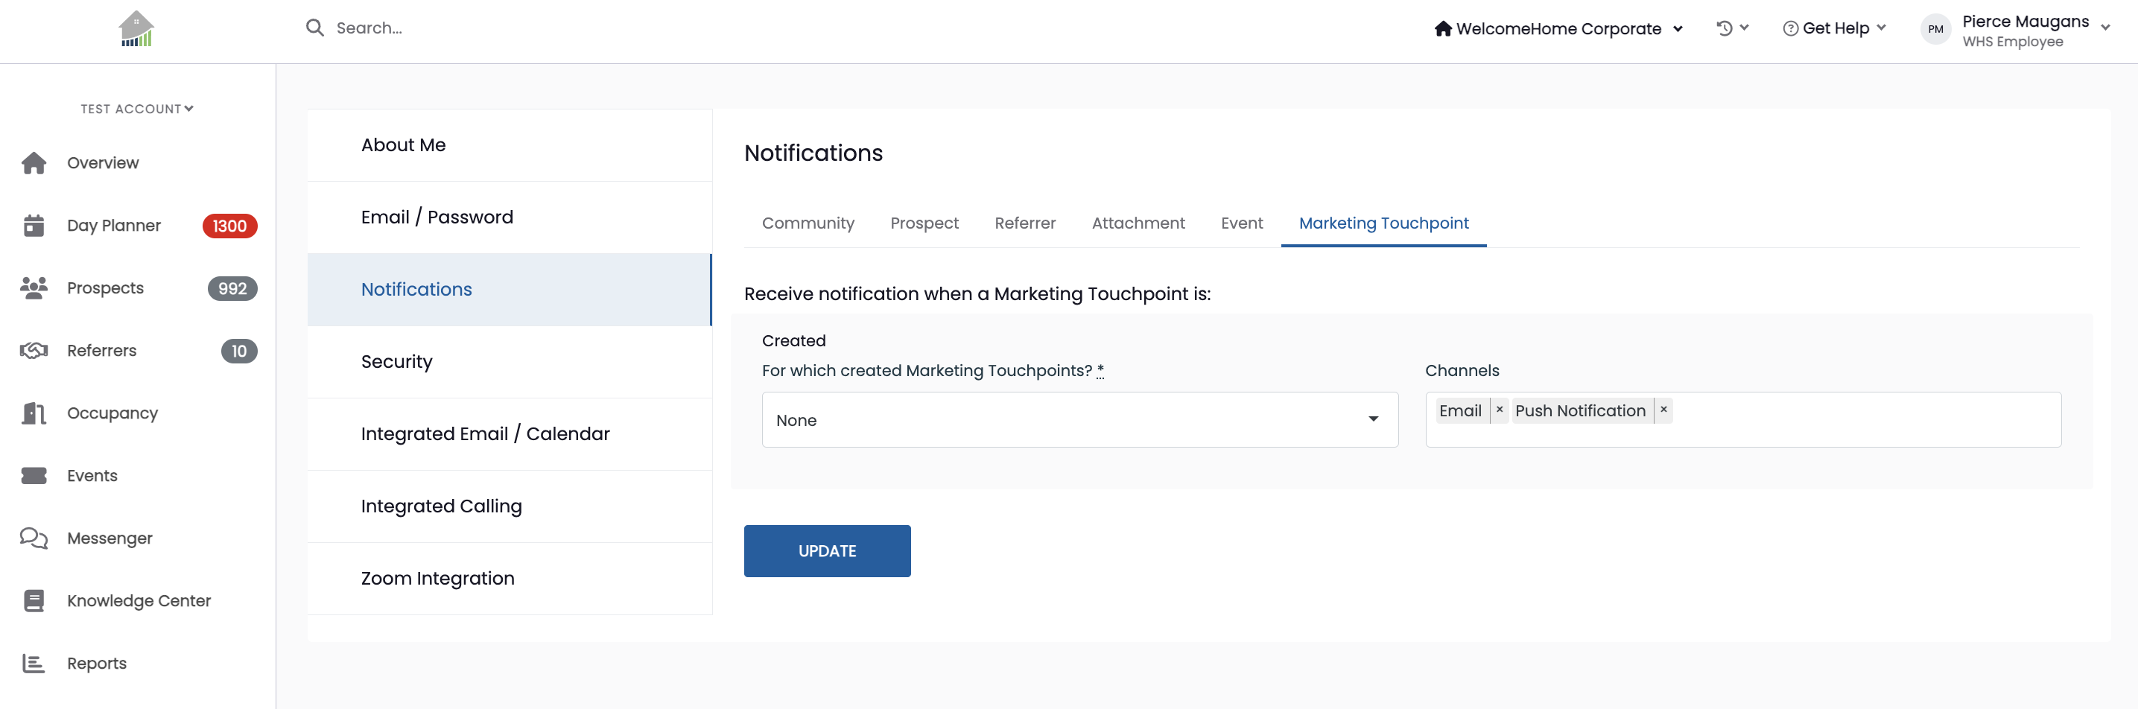Click the Push Notification tag label
Image resolution: width=2138 pixels, height=709 pixels.
[1580, 411]
